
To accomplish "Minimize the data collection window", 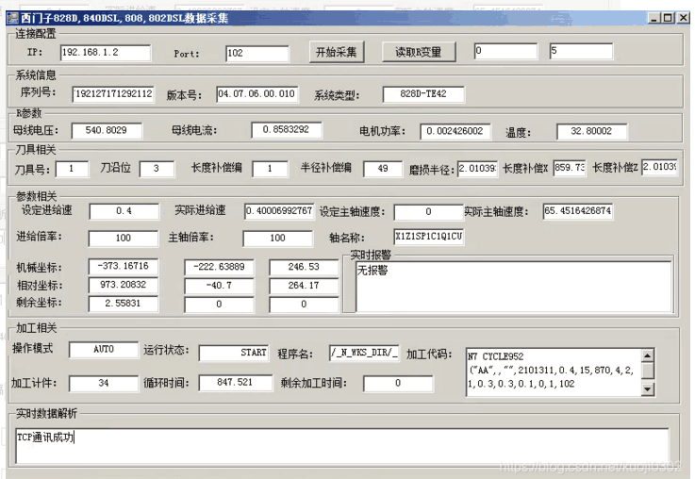I will tap(654, 18).
